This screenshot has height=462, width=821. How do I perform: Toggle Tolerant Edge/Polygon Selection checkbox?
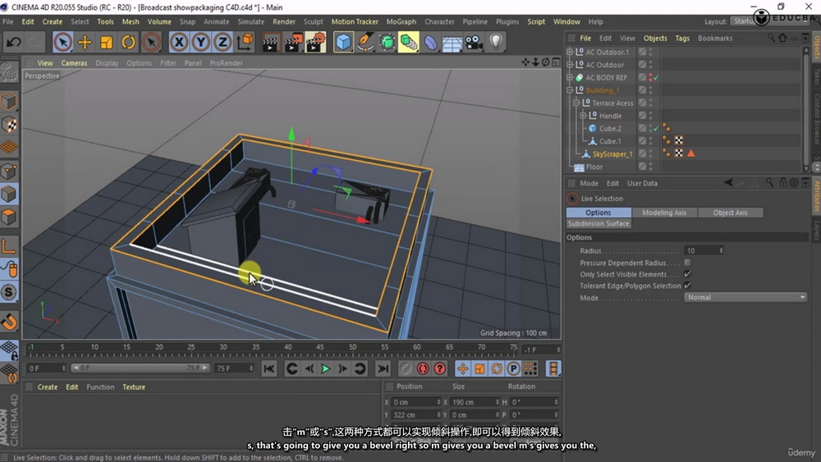(687, 286)
